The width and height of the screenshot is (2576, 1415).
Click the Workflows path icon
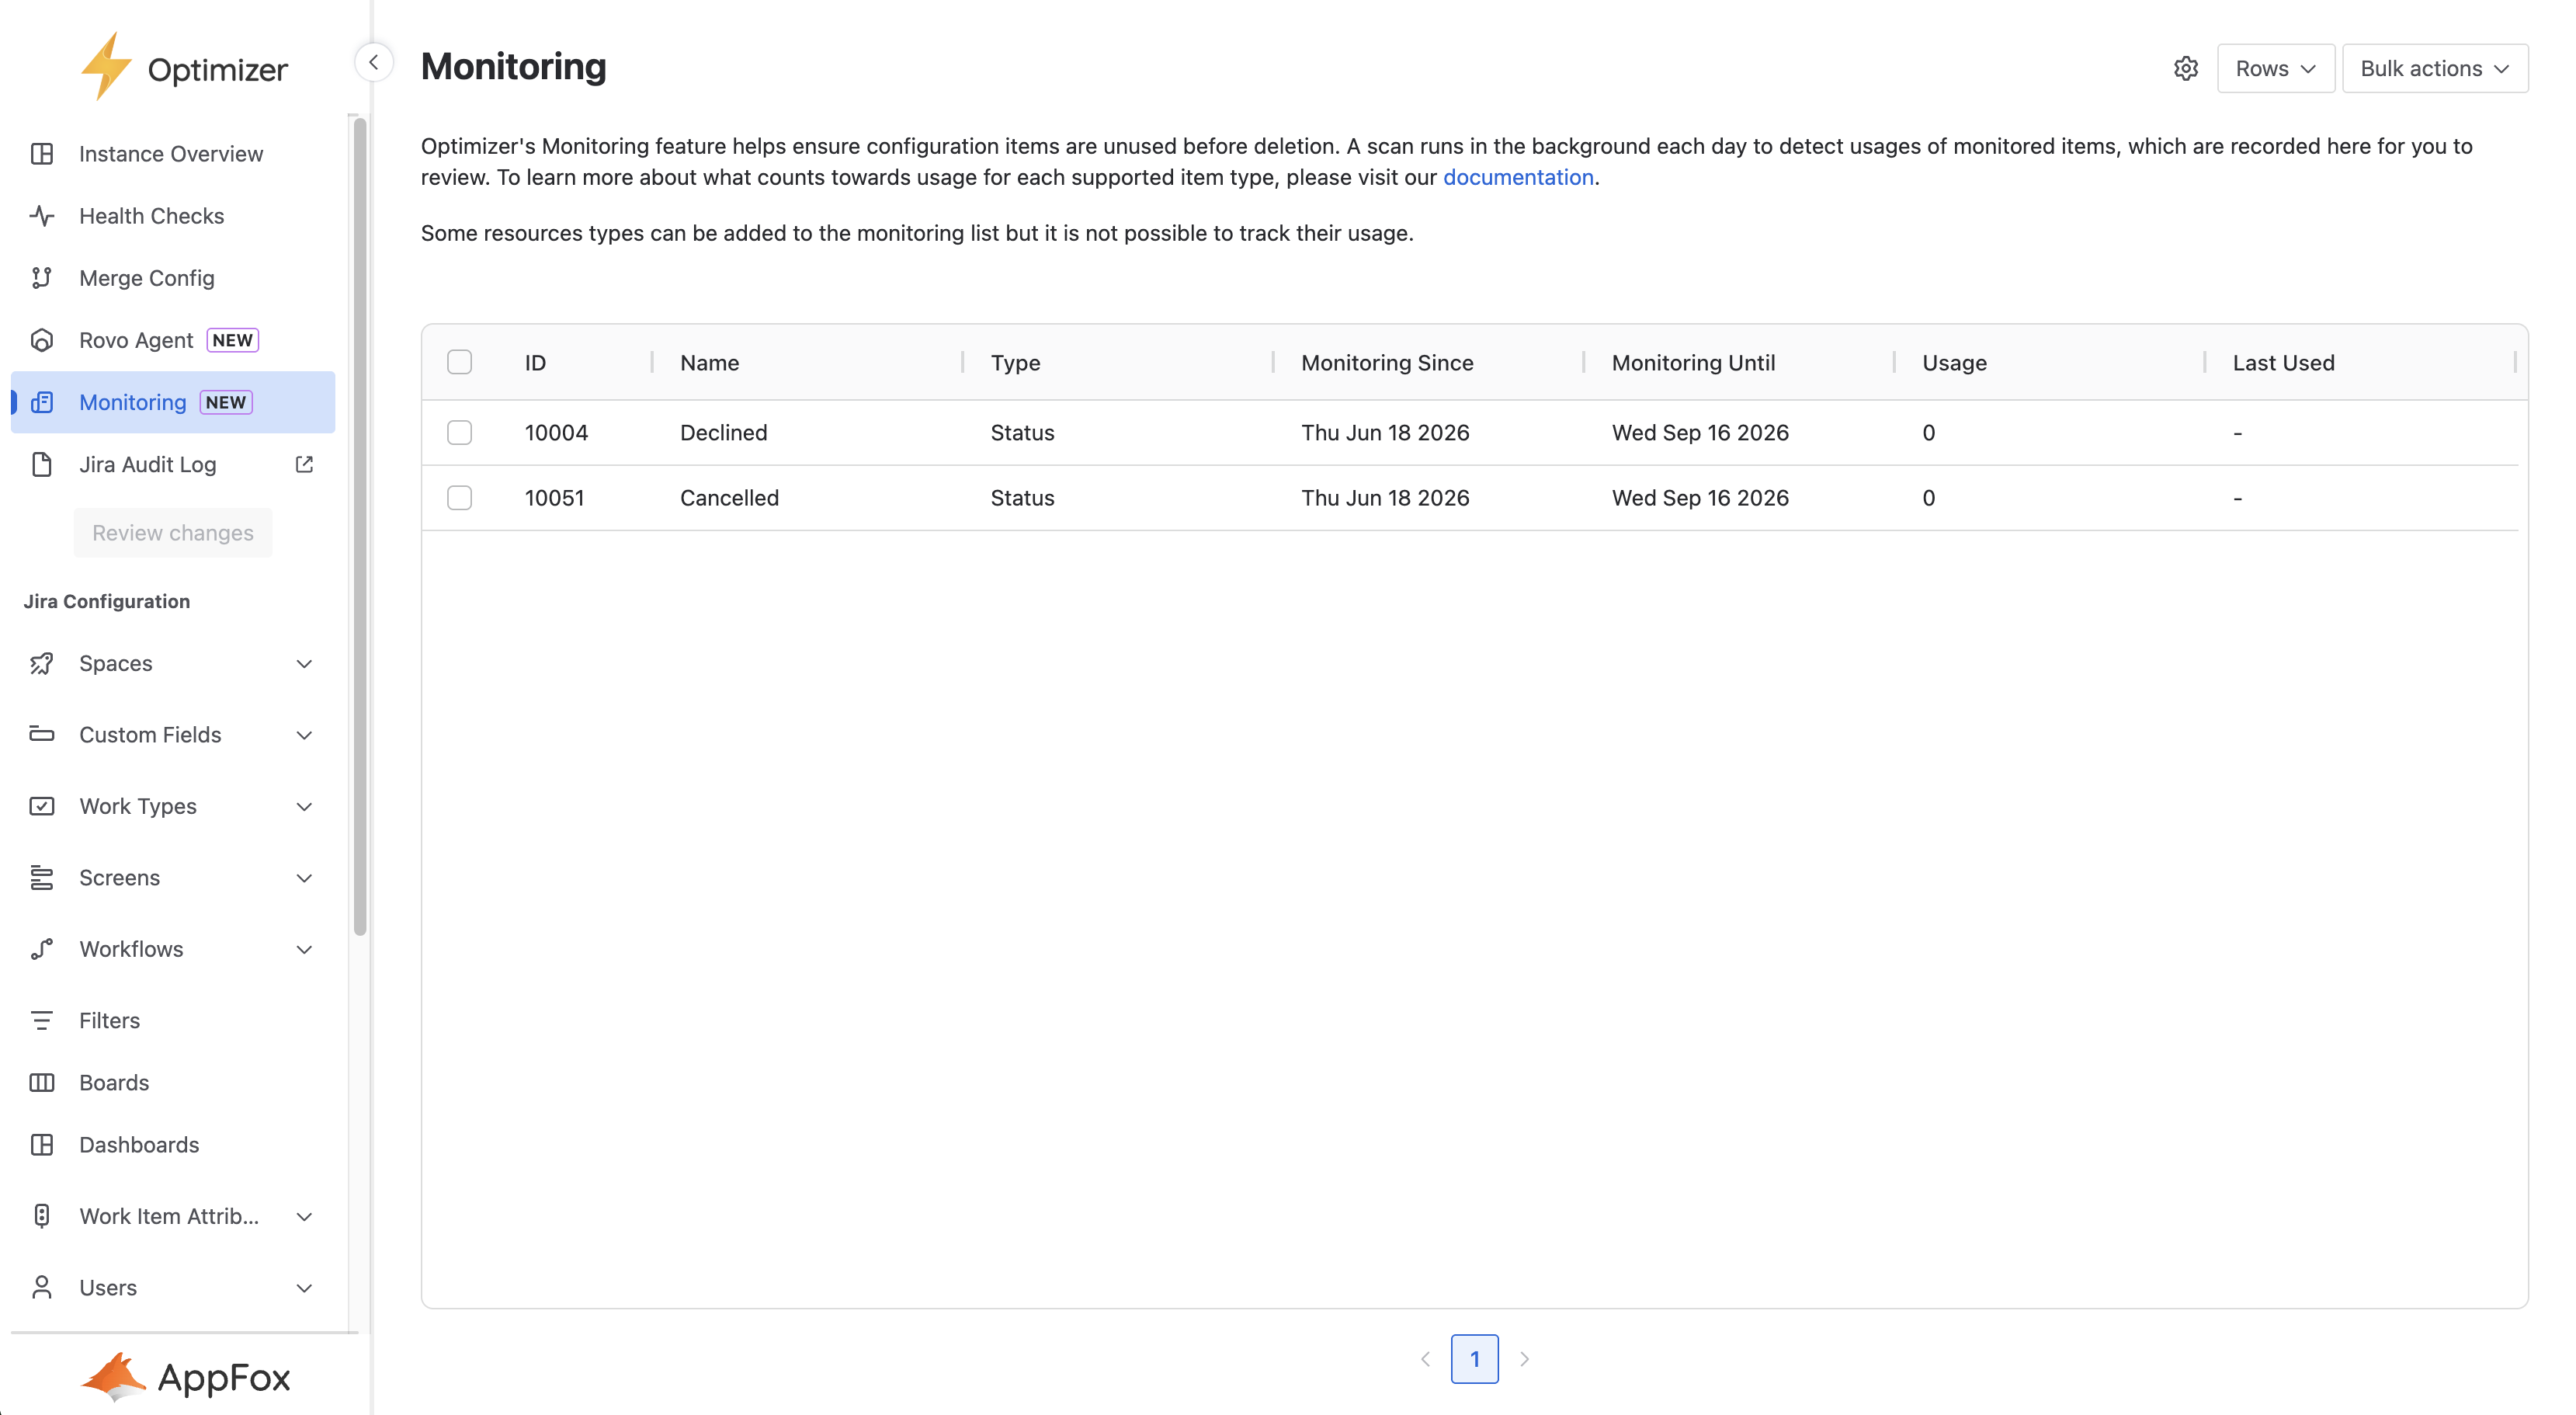click(42, 949)
